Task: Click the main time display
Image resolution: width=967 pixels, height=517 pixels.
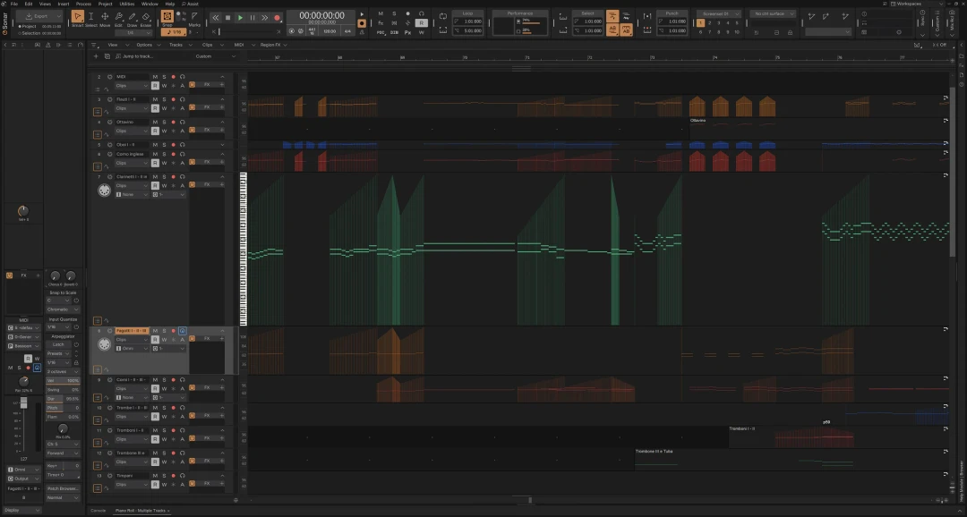Action: (322, 16)
